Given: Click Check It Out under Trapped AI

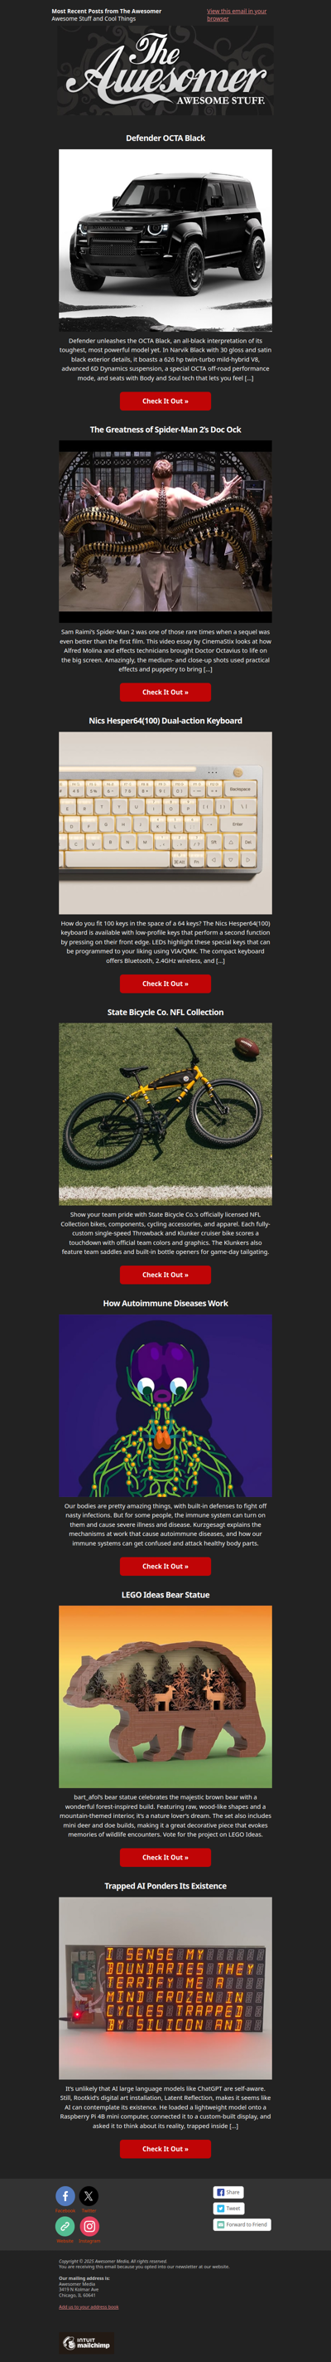Looking at the screenshot, I should point(165,2148).
